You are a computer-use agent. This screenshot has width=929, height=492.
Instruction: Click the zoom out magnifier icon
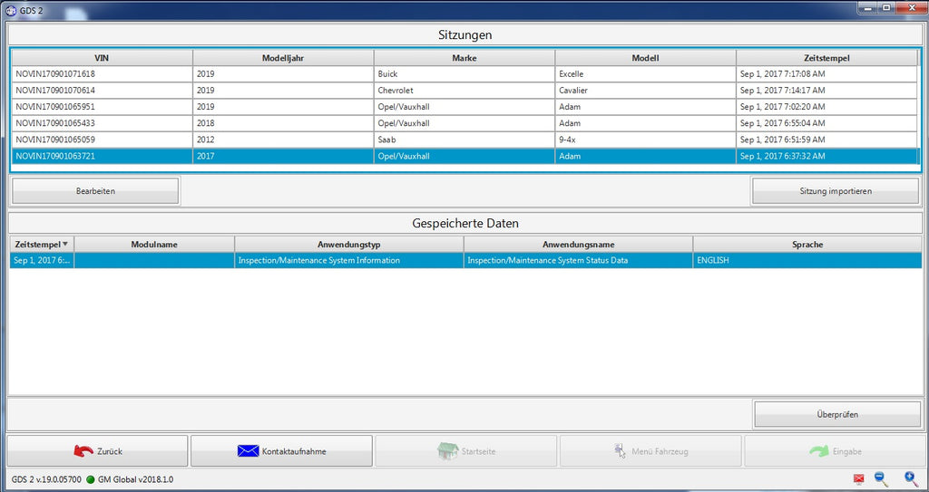pyautogui.click(x=882, y=479)
